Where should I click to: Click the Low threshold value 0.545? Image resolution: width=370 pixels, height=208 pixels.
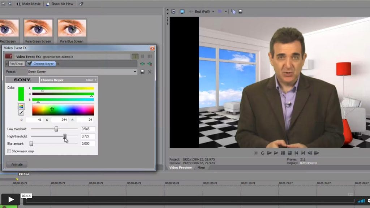coord(88,129)
